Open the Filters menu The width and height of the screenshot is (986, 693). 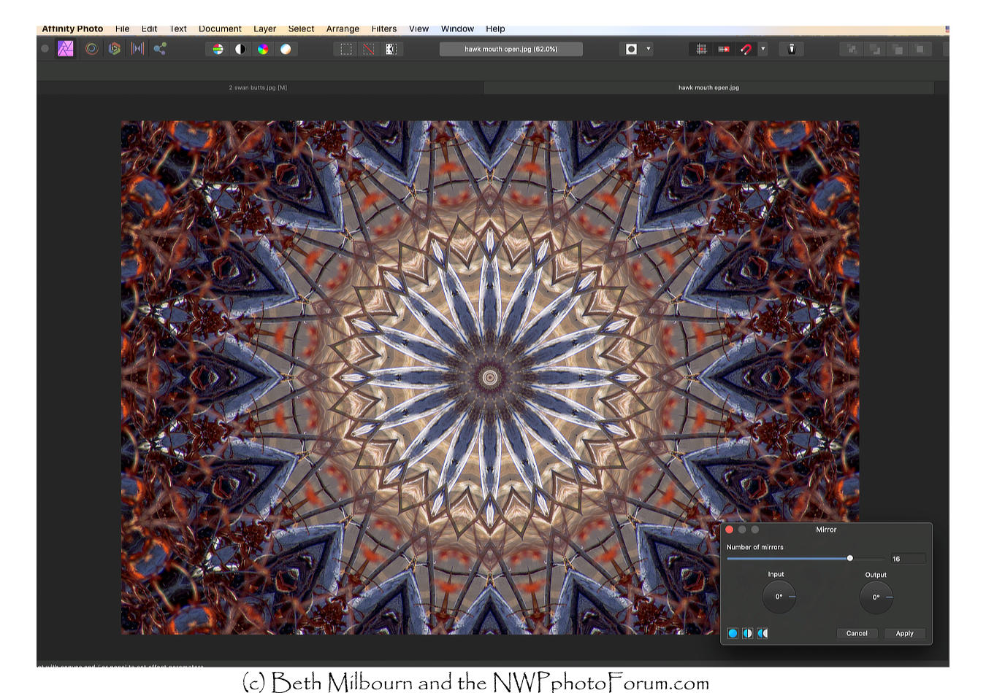384,29
